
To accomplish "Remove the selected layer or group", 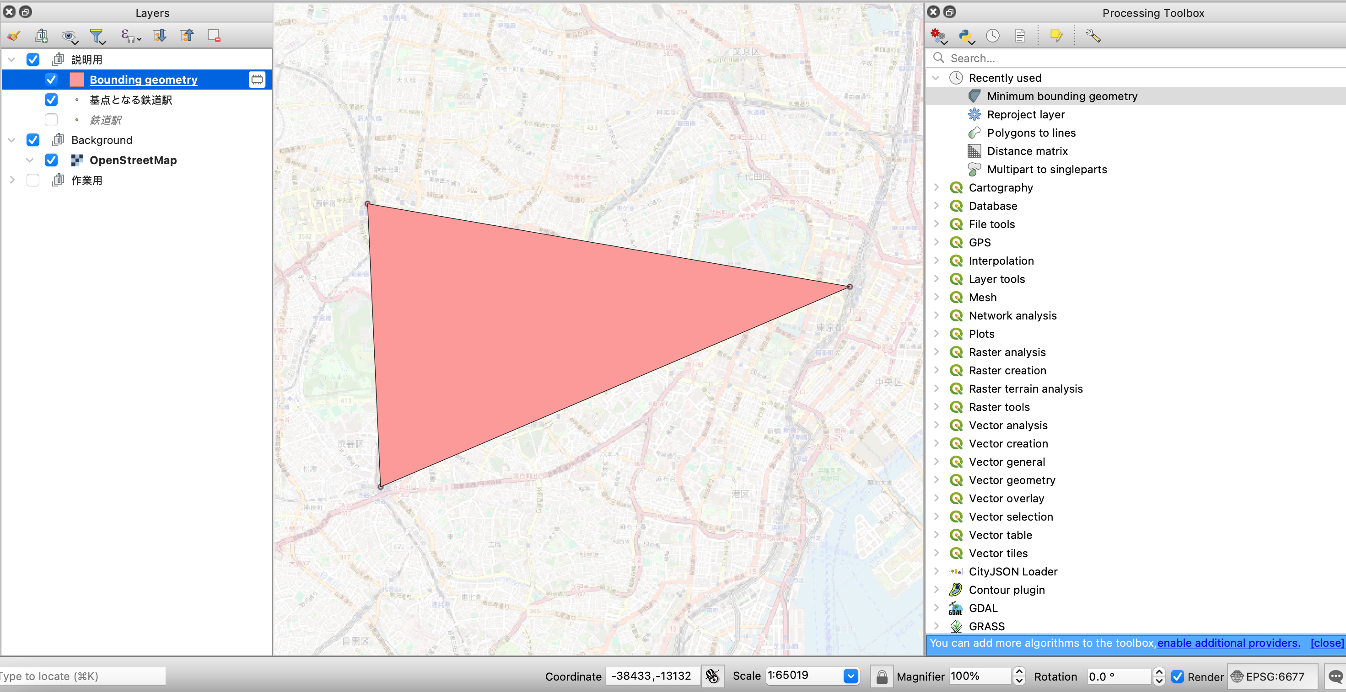I will [x=214, y=35].
